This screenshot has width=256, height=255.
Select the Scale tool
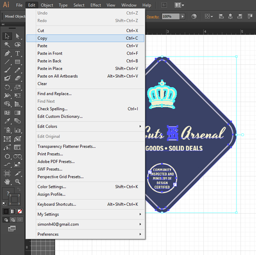coord(17,87)
